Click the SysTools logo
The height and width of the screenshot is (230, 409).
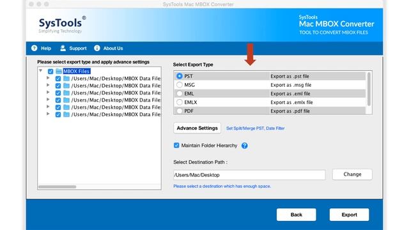[62, 24]
